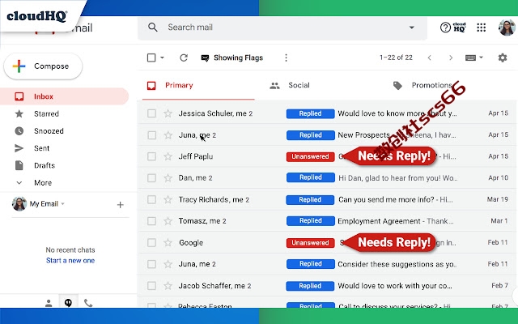Open the select-all dropdown arrow
This screenshot has width=518, height=324.
click(x=162, y=58)
